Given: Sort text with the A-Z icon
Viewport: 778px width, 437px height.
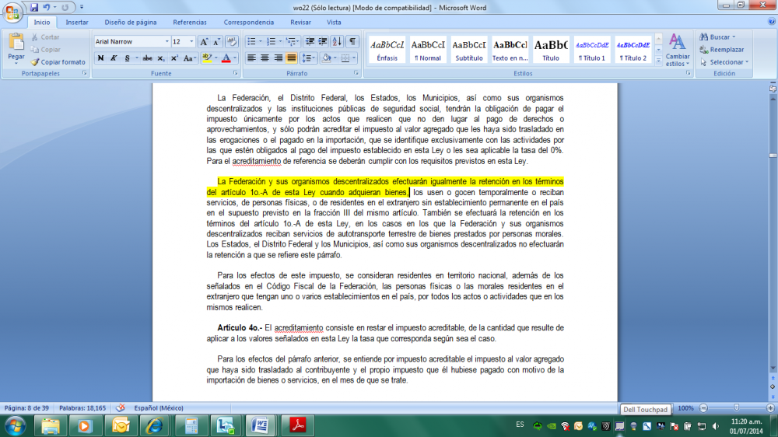Looking at the screenshot, I should click(x=337, y=42).
